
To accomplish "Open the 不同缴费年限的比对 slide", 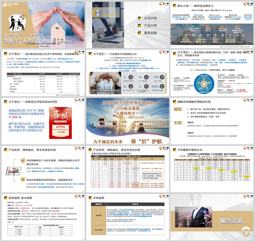I will point(212,169).
